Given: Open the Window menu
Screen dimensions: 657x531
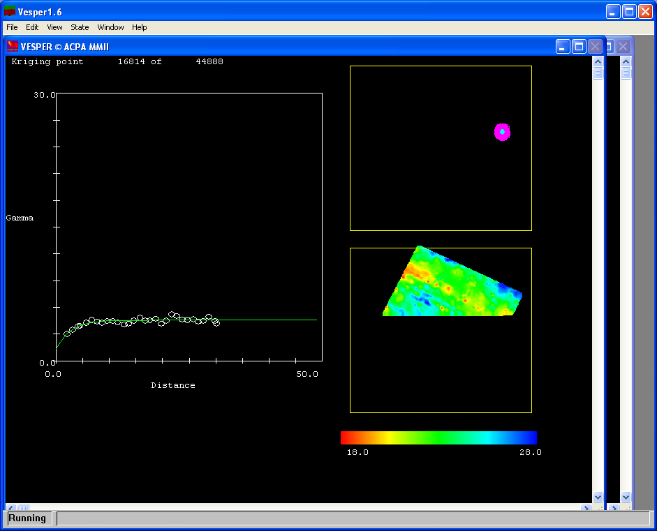Looking at the screenshot, I should (x=110, y=27).
